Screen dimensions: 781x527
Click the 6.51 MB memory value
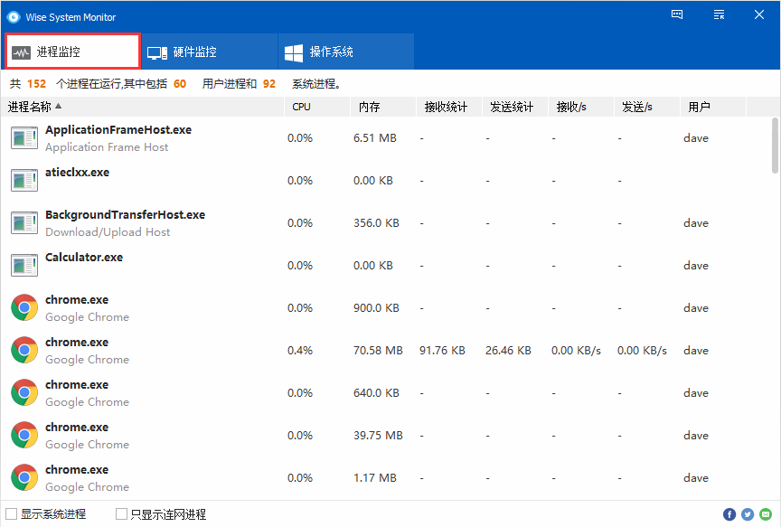(375, 138)
